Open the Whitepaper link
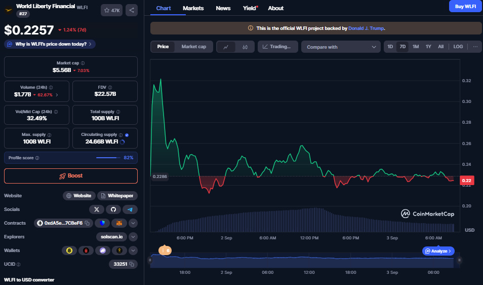 click(x=117, y=196)
